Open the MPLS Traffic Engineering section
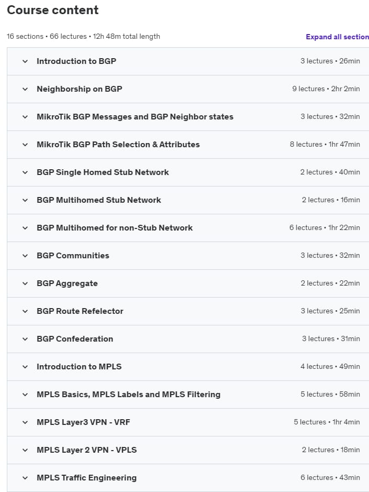369x492 pixels. [188, 478]
